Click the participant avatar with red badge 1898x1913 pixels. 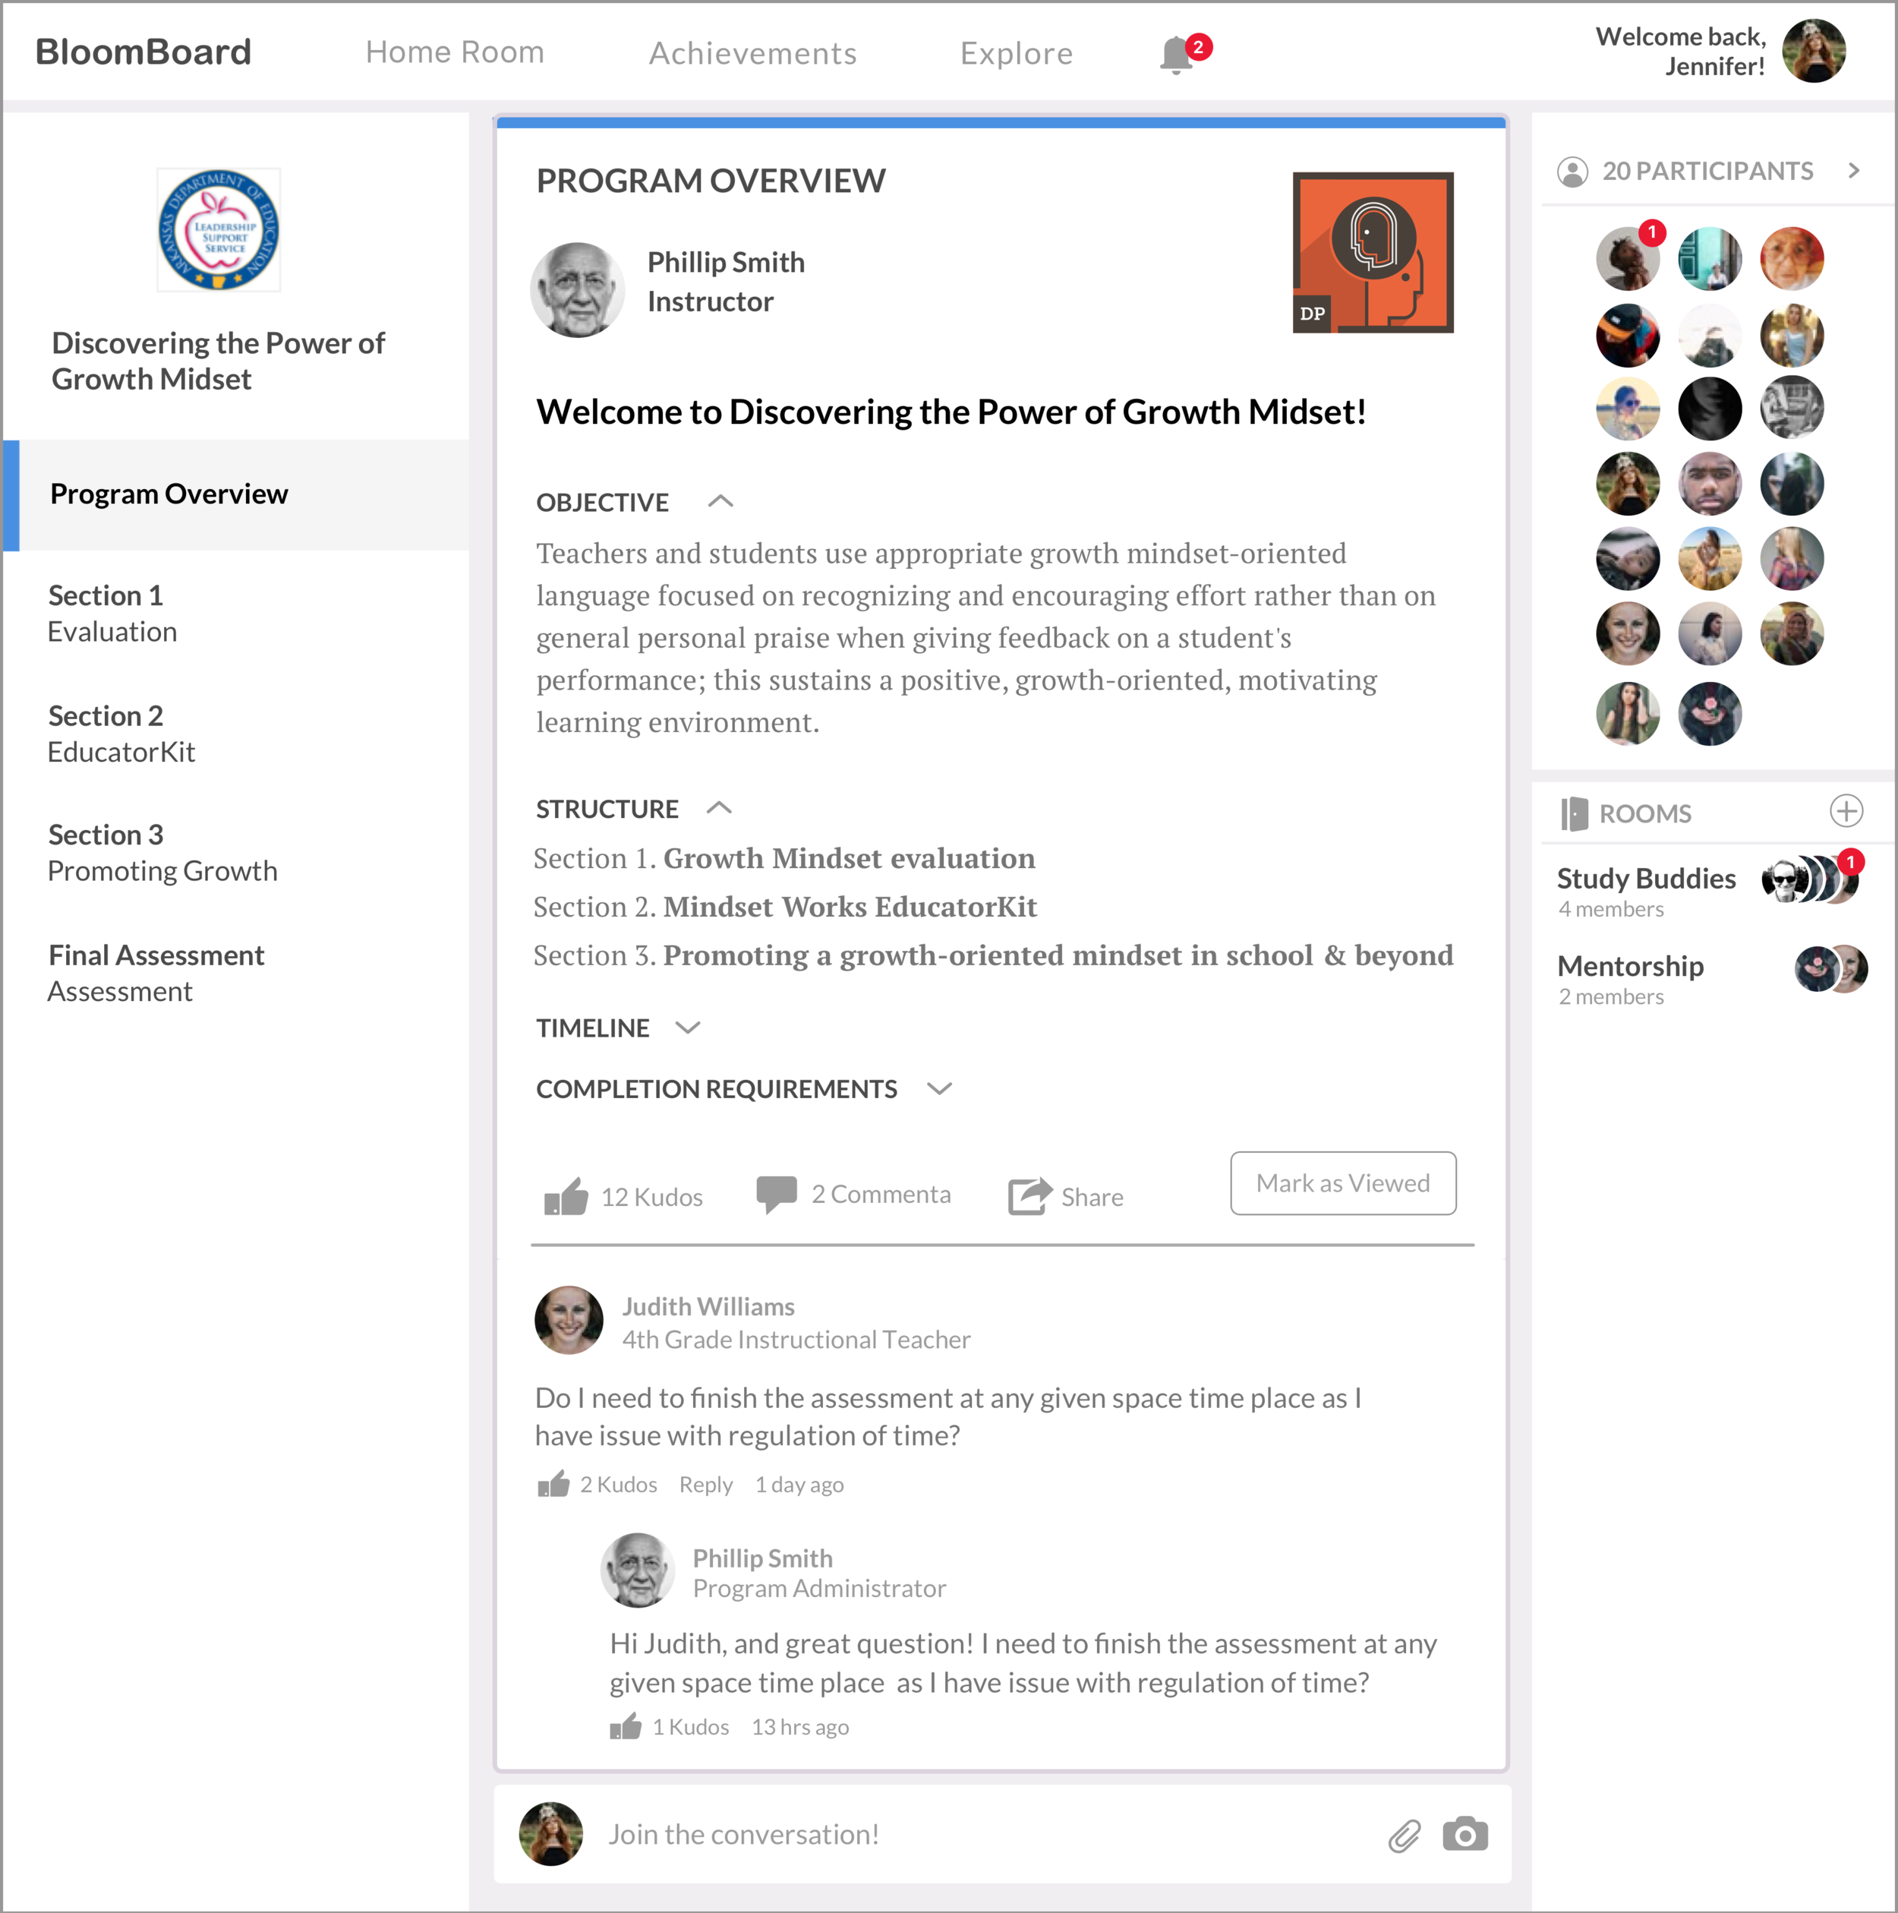click(1628, 257)
